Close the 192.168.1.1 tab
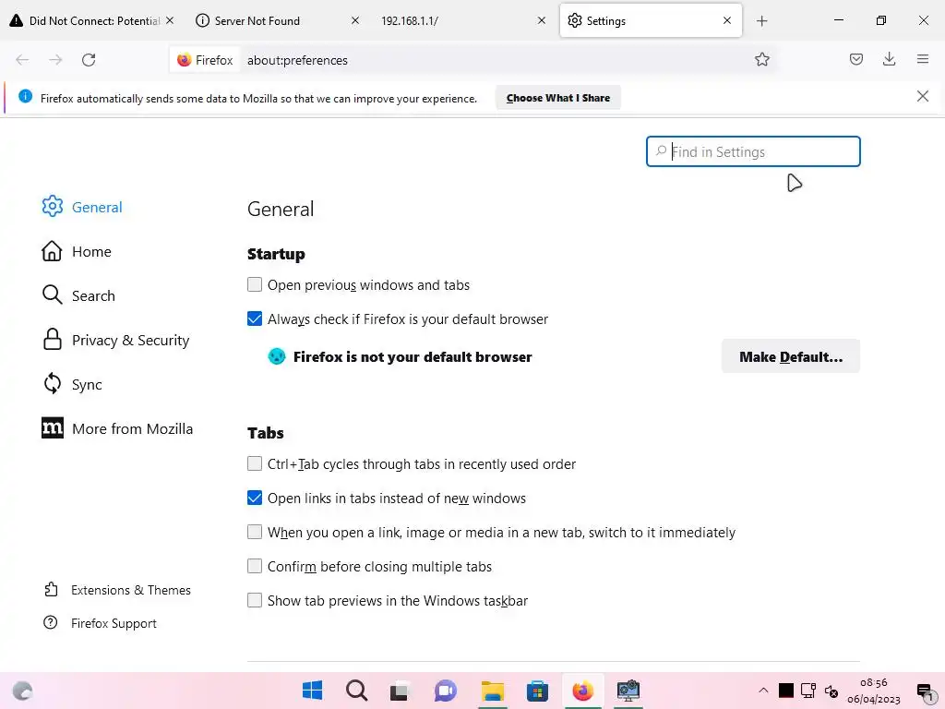Screen dimensions: 945x709 pos(541,20)
